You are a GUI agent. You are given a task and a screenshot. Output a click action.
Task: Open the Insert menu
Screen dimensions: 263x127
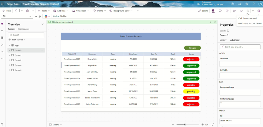pyautogui.click(x=44, y=11)
